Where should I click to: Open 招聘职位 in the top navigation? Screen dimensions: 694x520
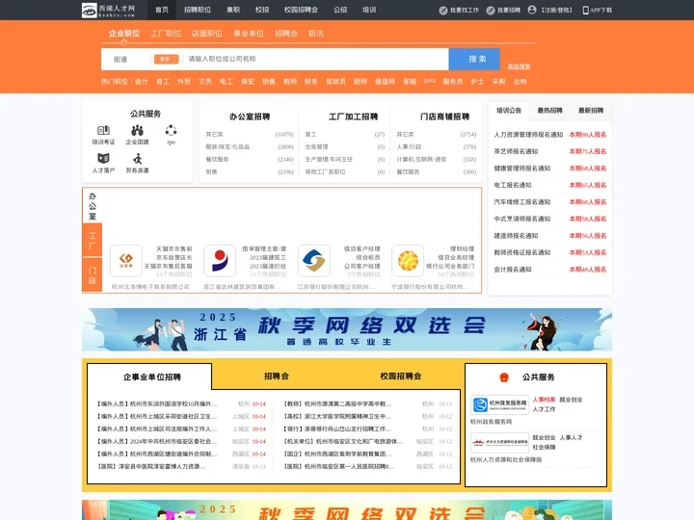point(198,10)
